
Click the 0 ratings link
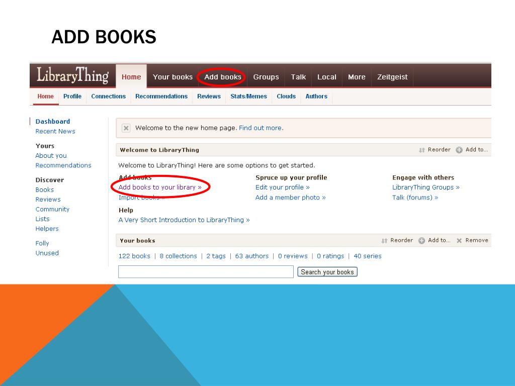coord(330,256)
